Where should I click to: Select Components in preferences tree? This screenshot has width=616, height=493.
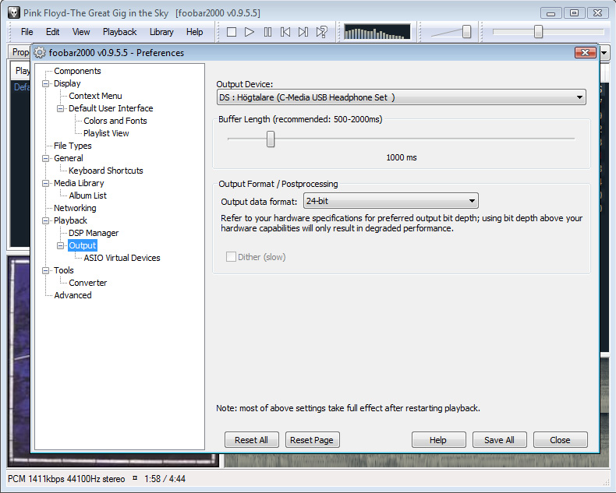(77, 71)
